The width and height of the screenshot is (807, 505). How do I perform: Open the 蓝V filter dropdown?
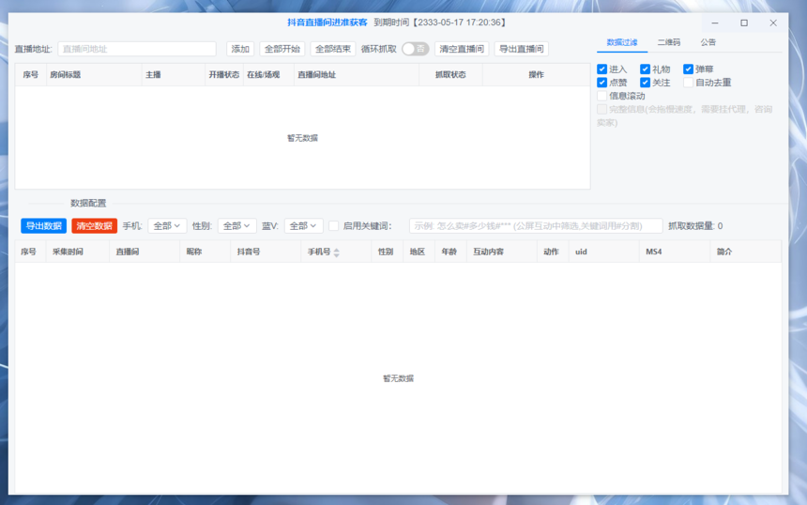click(x=303, y=226)
